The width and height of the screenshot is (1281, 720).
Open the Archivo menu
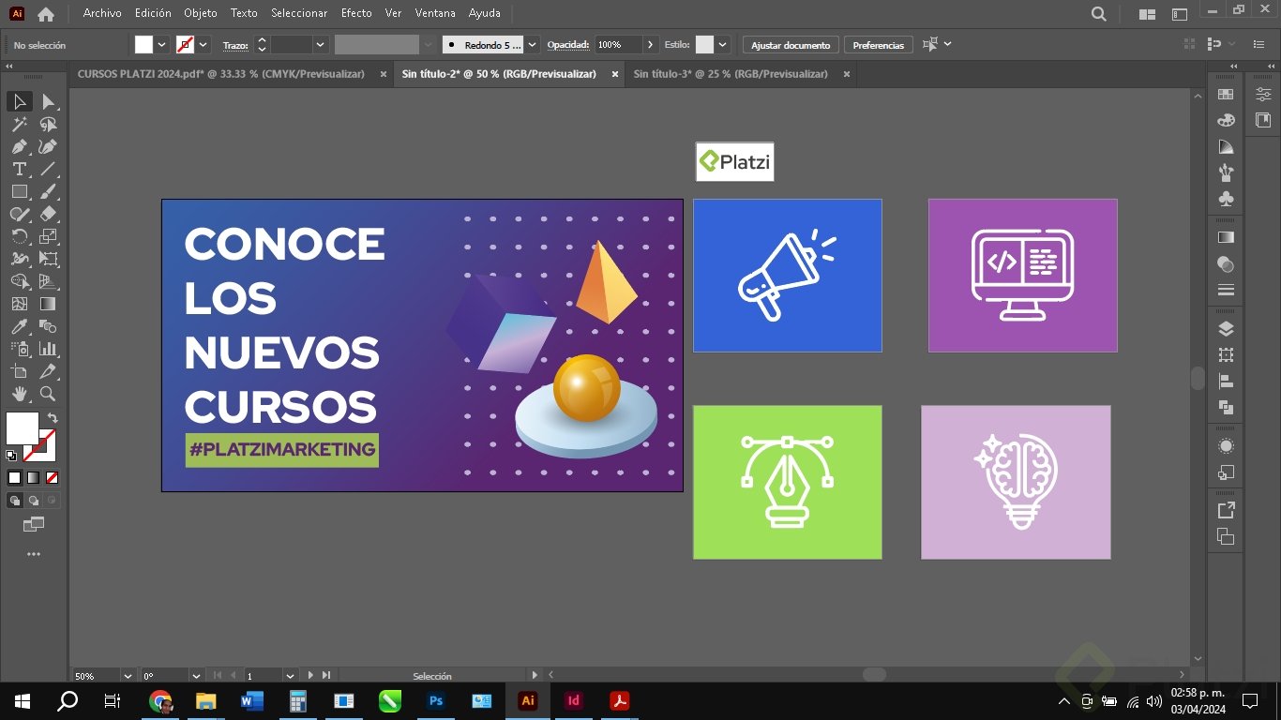coord(102,13)
